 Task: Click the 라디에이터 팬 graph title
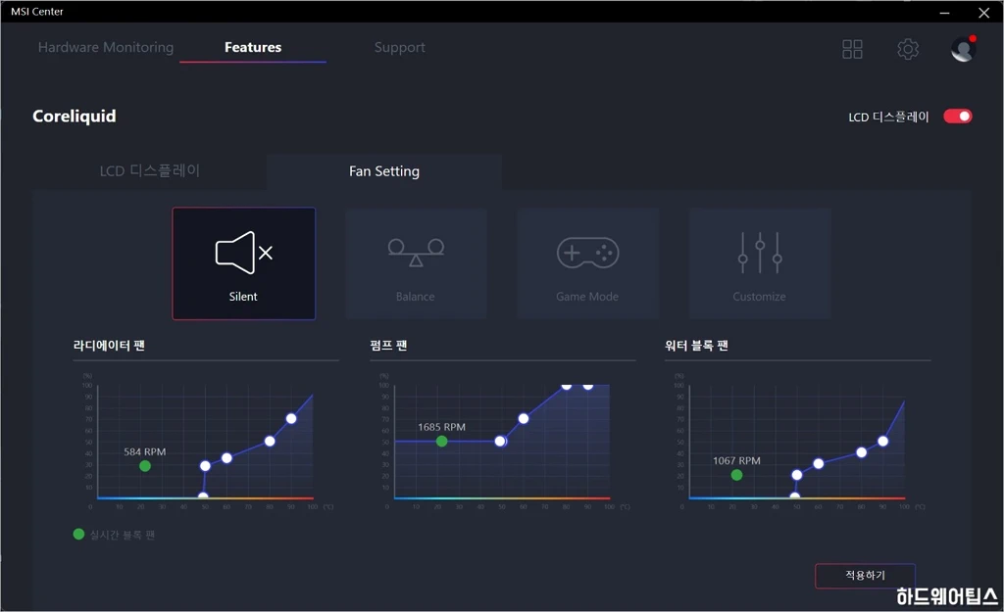[x=109, y=346]
